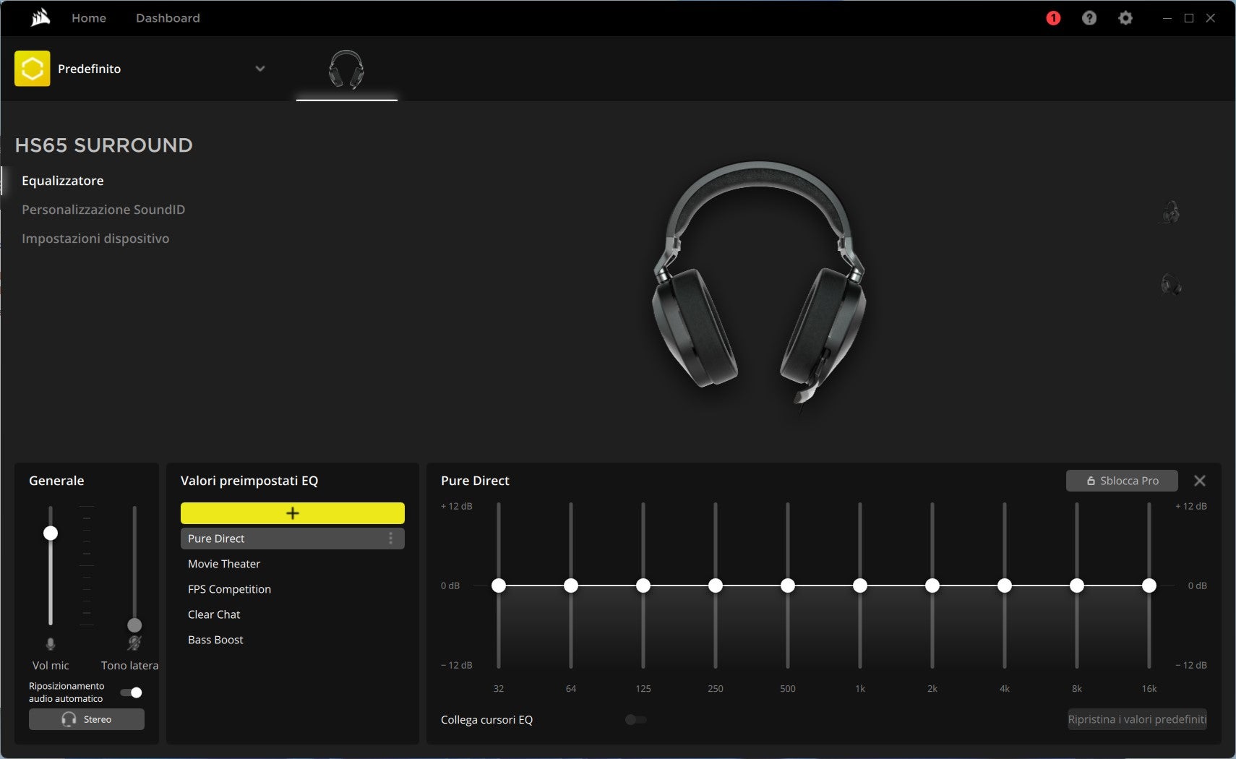
Task: Click the microphone icon under Vol mic
Action: pos(51,643)
